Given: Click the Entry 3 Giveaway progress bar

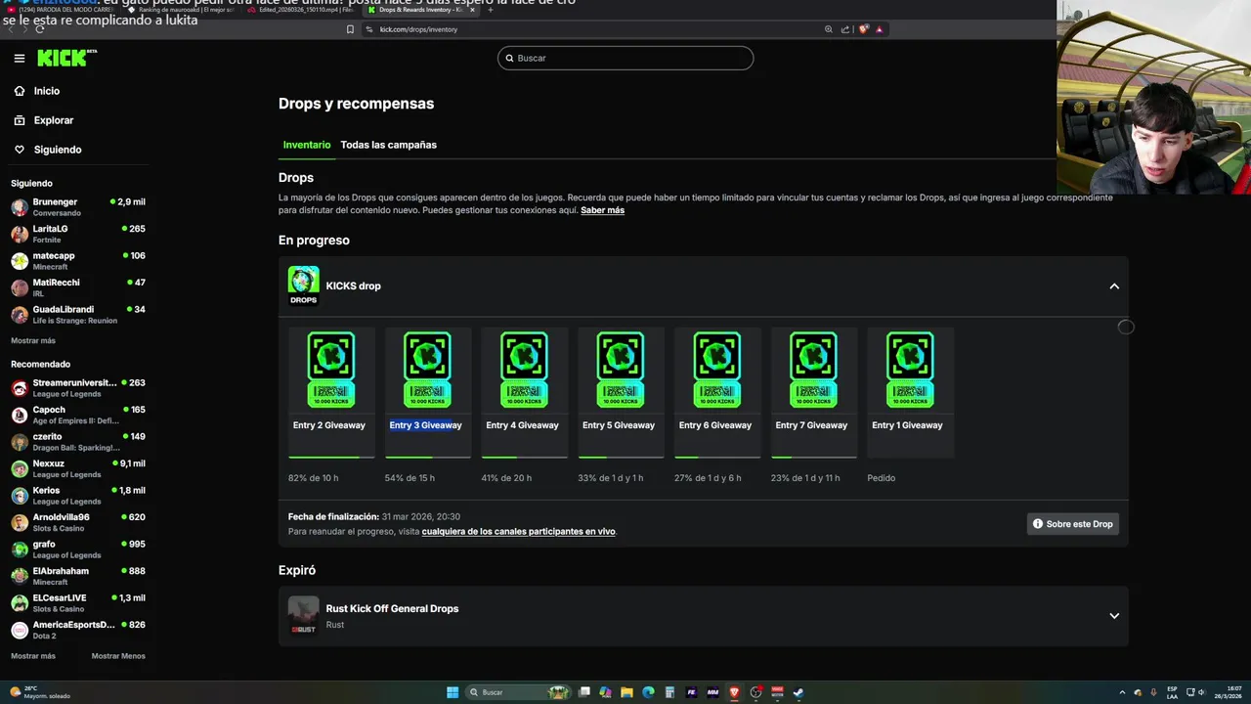Looking at the screenshot, I should [x=428, y=457].
